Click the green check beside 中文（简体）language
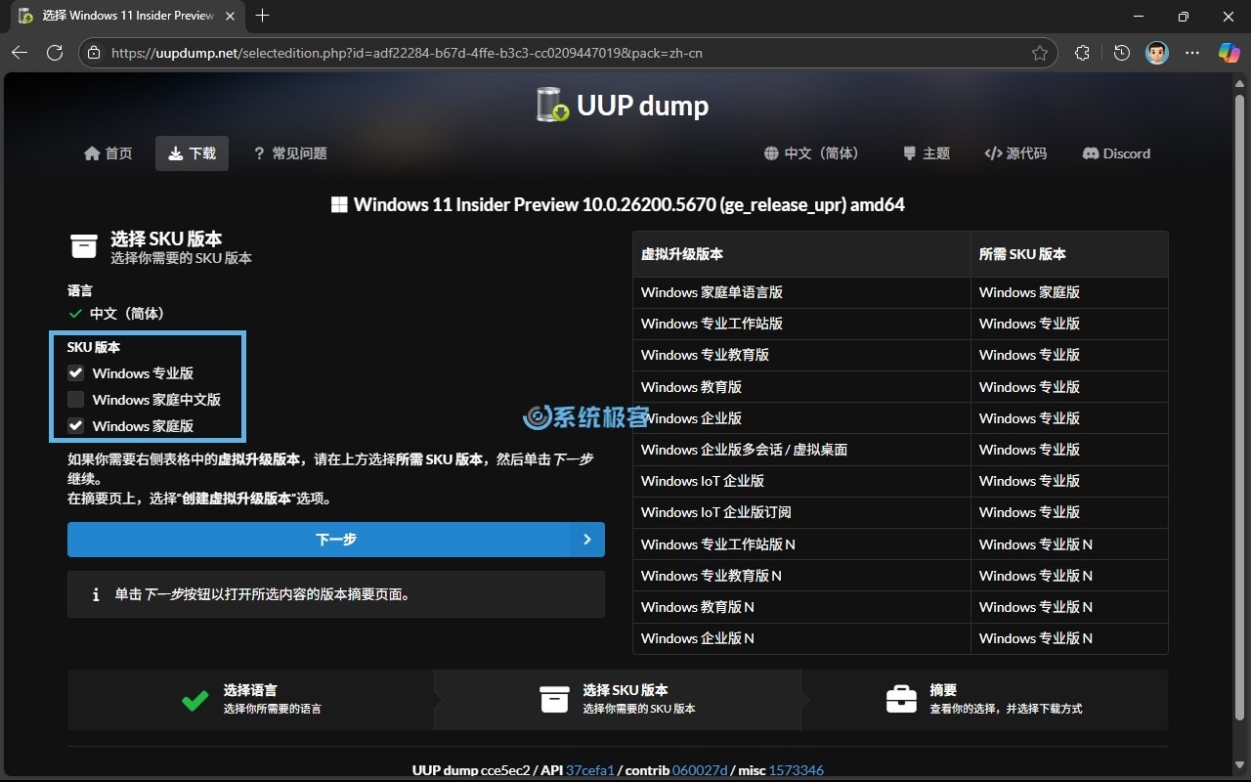This screenshot has width=1251, height=782. tap(75, 314)
